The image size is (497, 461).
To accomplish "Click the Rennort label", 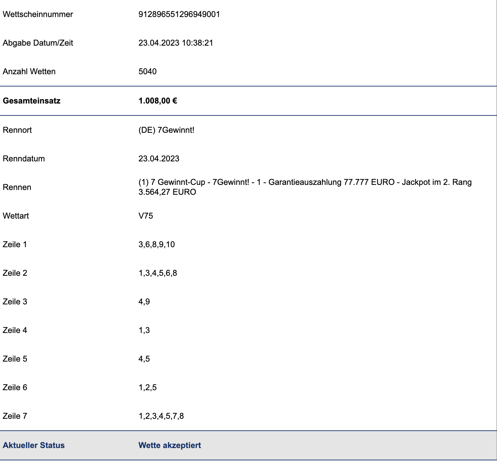I will tap(17, 130).
